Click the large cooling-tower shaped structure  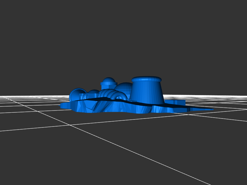click(x=147, y=92)
